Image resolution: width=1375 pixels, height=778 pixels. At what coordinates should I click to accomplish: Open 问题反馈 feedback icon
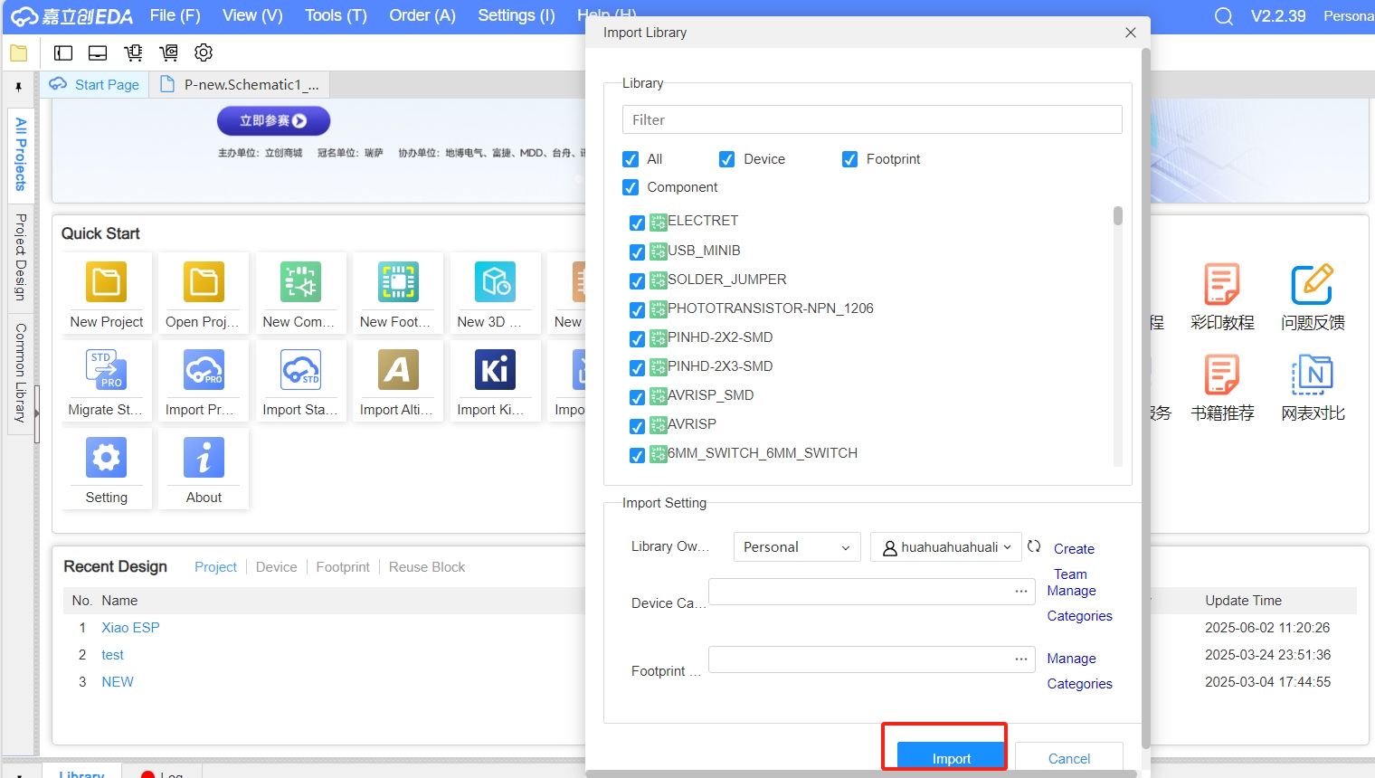(1313, 285)
